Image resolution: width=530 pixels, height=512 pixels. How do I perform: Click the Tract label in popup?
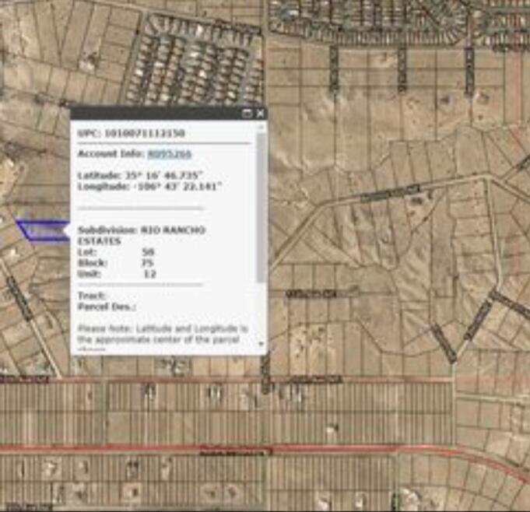tap(92, 296)
